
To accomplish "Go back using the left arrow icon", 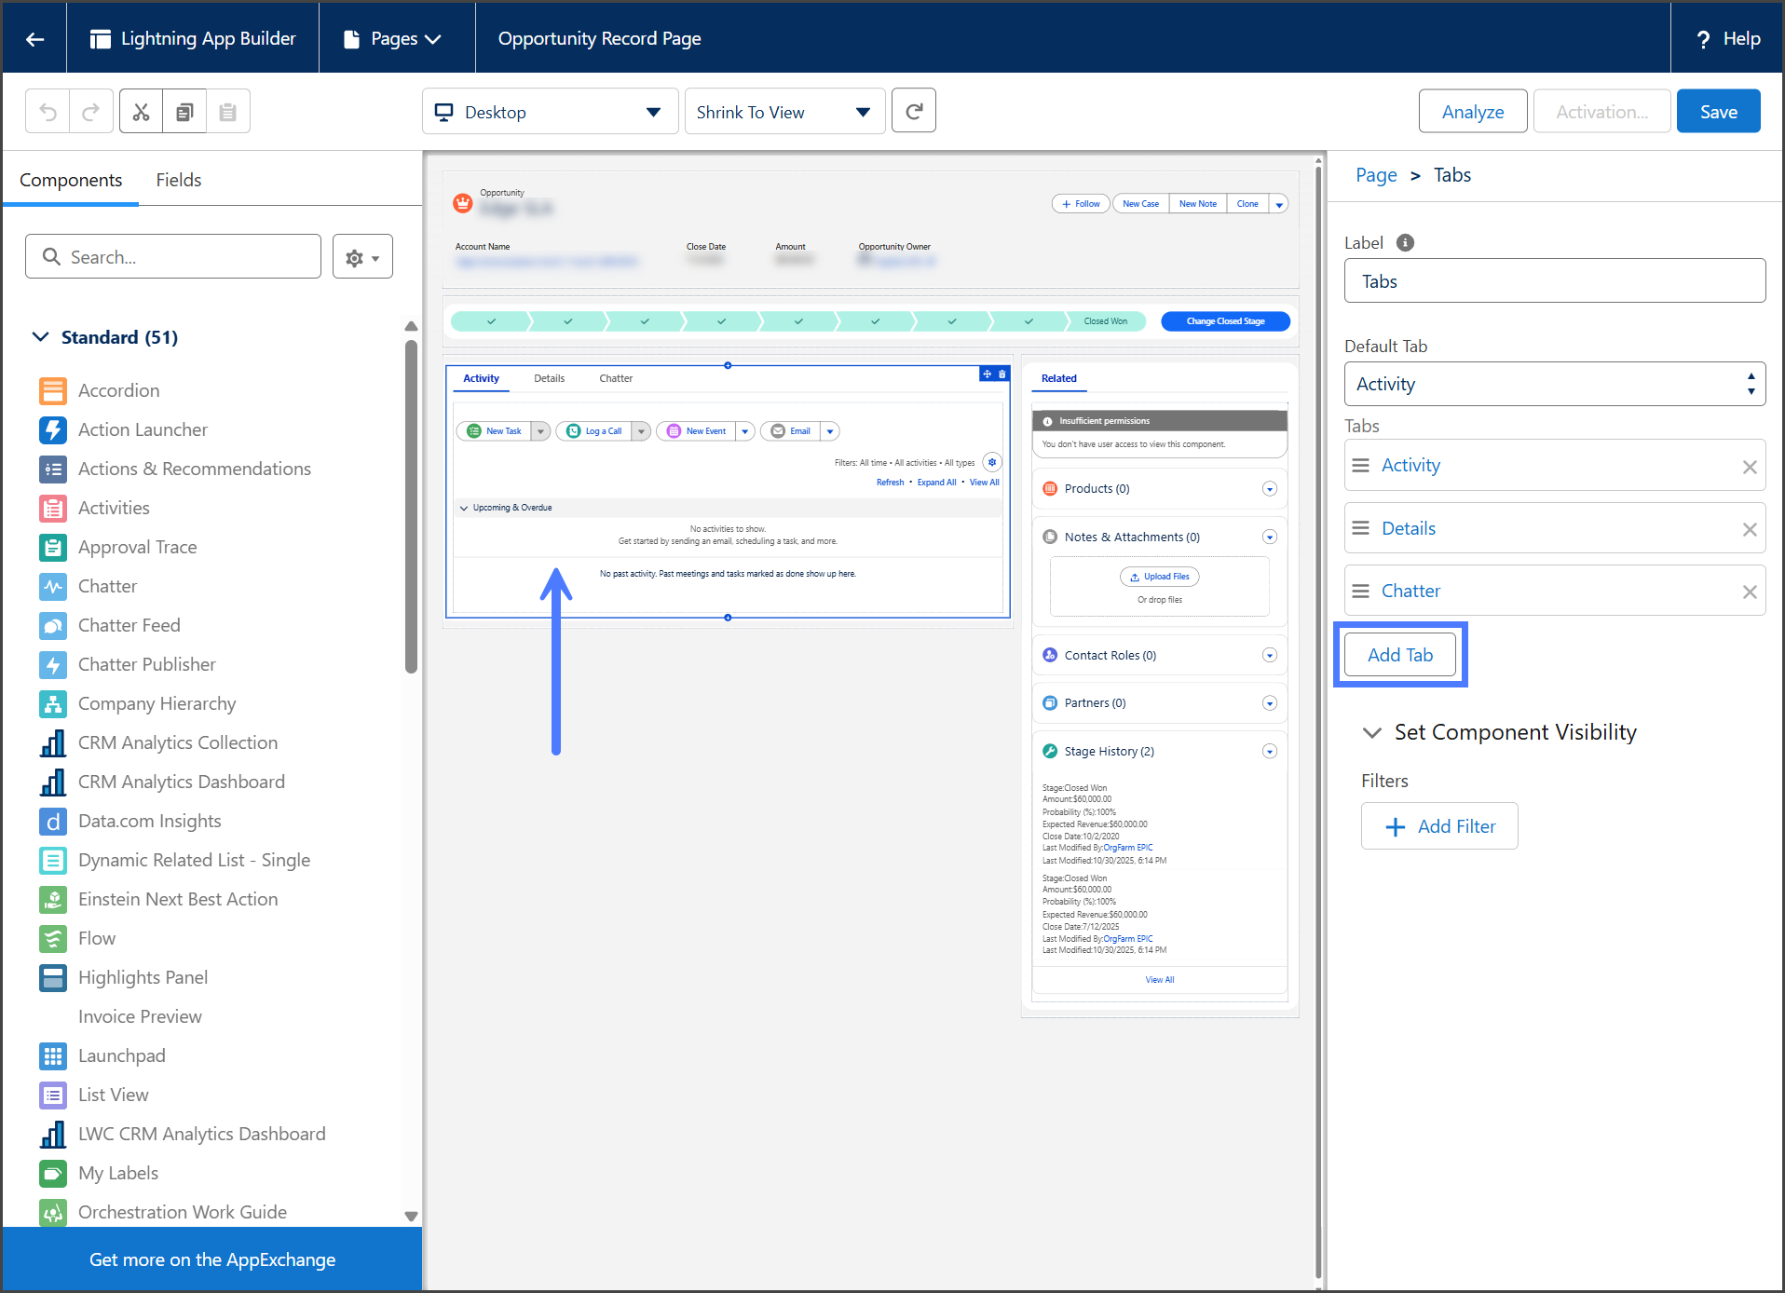I will point(34,38).
